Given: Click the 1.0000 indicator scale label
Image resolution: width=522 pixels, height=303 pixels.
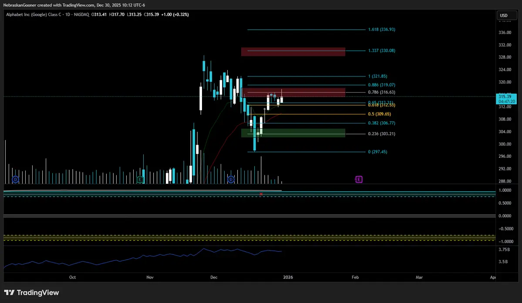Looking at the screenshot, I should [505, 190].
